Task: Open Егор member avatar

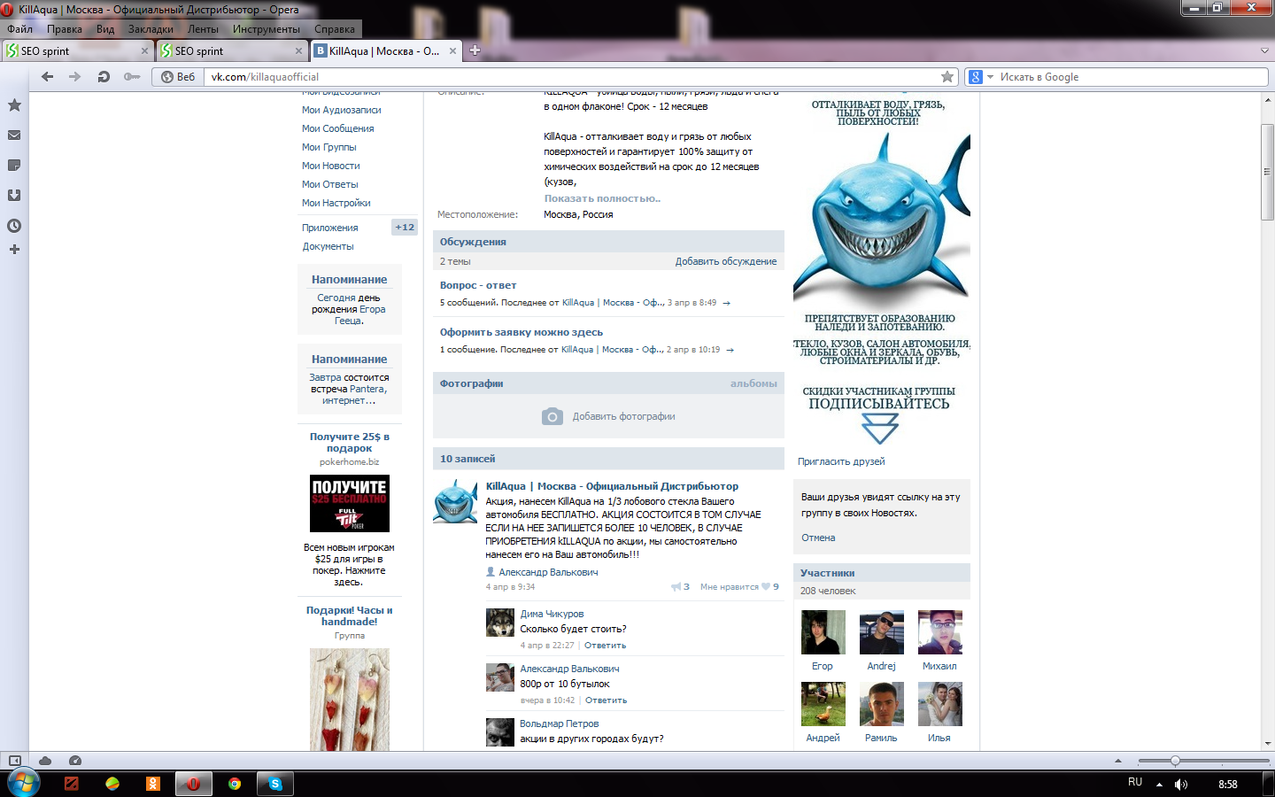Action: (823, 632)
